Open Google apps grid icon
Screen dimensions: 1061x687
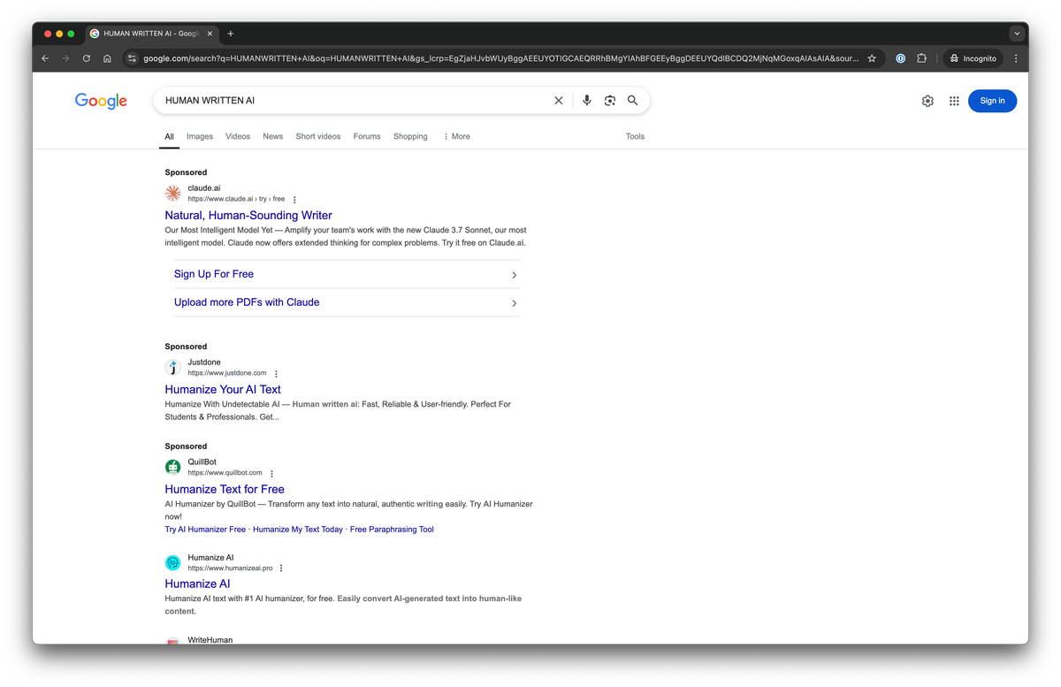coord(954,101)
